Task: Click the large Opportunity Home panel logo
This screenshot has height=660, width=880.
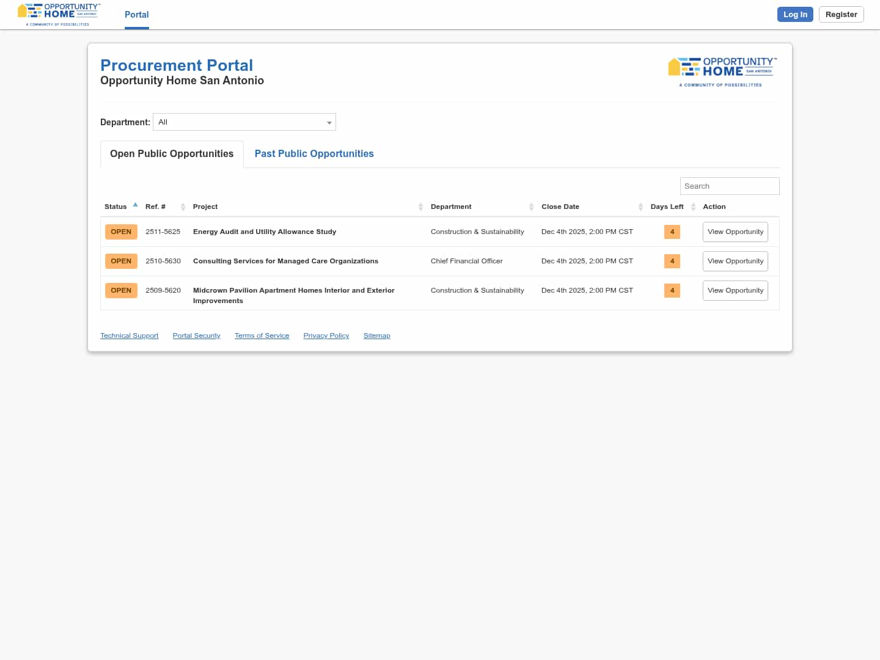Action: tap(722, 72)
